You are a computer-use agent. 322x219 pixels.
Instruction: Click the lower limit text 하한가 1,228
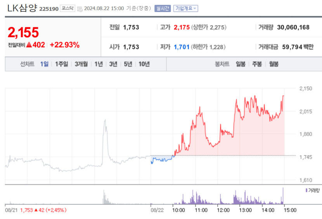(x=208, y=47)
